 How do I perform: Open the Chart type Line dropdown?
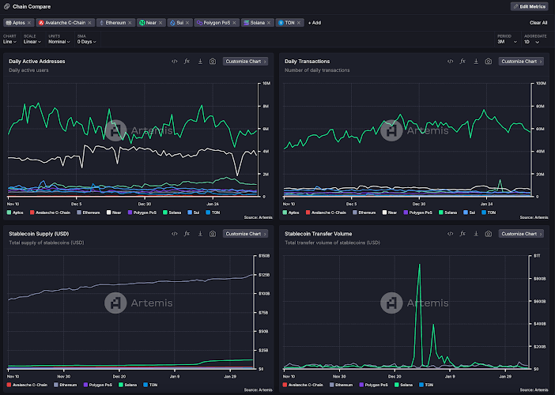(x=11, y=41)
